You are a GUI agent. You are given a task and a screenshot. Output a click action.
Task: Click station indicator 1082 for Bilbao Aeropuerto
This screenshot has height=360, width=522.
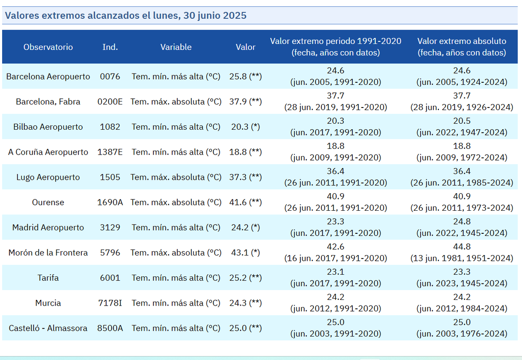click(x=110, y=127)
